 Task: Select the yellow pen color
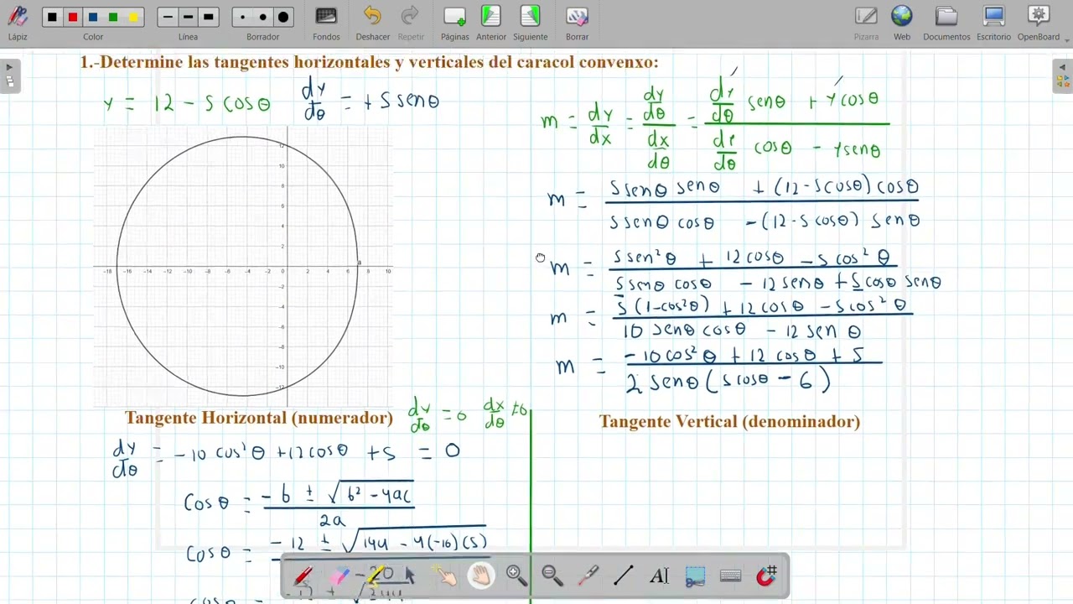pos(133,17)
